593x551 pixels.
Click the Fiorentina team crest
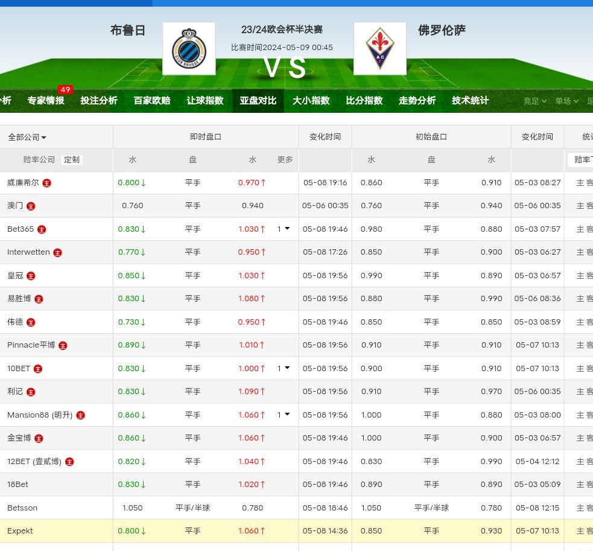point(379,49)
